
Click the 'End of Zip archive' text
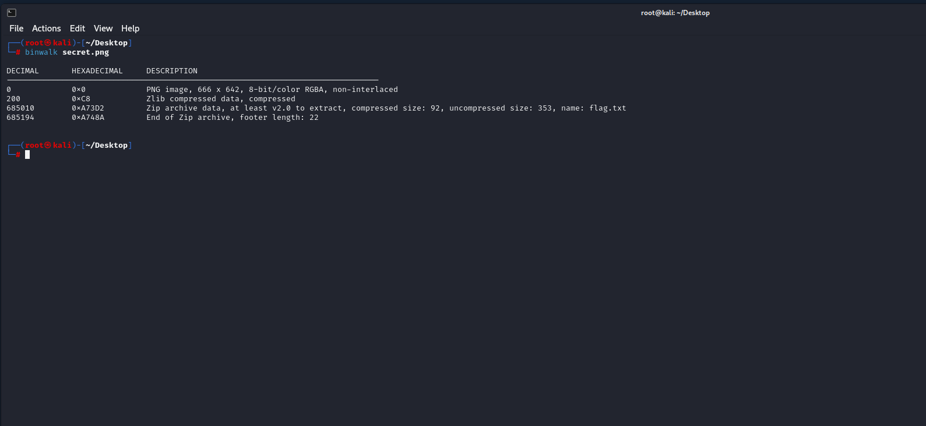pos(189,118)
